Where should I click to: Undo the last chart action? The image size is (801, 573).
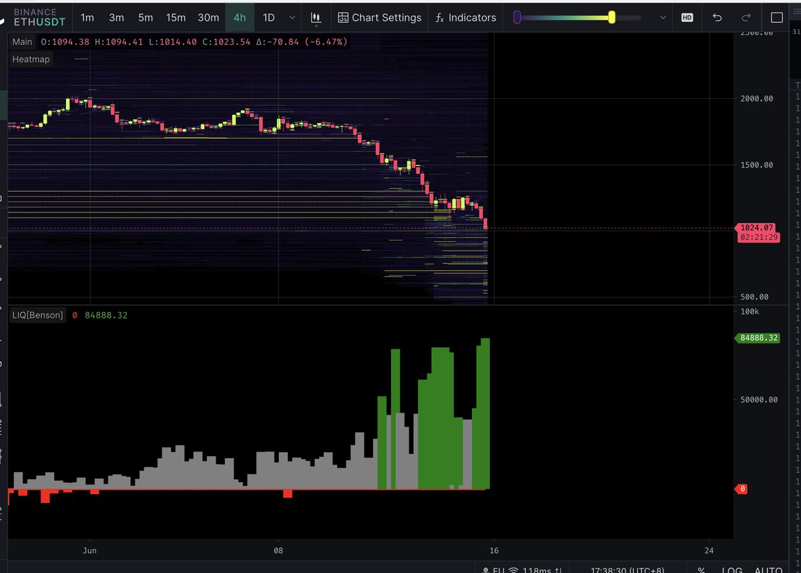[x=718, y=18]
